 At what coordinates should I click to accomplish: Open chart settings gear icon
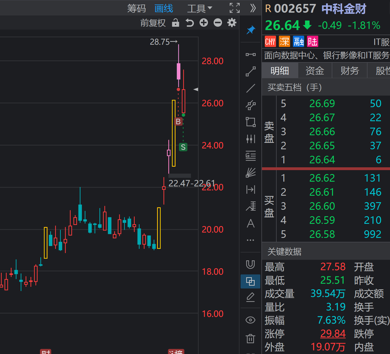coord(232,23)
